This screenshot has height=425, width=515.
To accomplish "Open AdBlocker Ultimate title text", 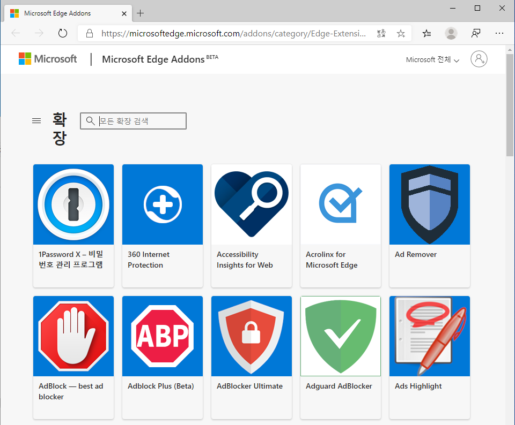I will [x=249, y=386].
